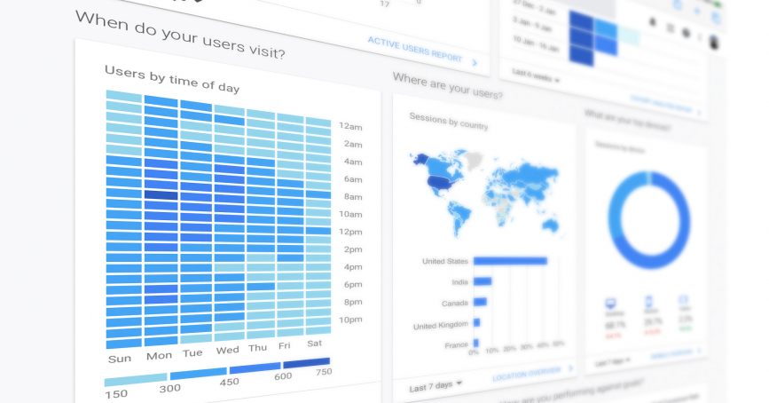Click the India bar in country chart
769x403 pixels.
tap(483, 281)
